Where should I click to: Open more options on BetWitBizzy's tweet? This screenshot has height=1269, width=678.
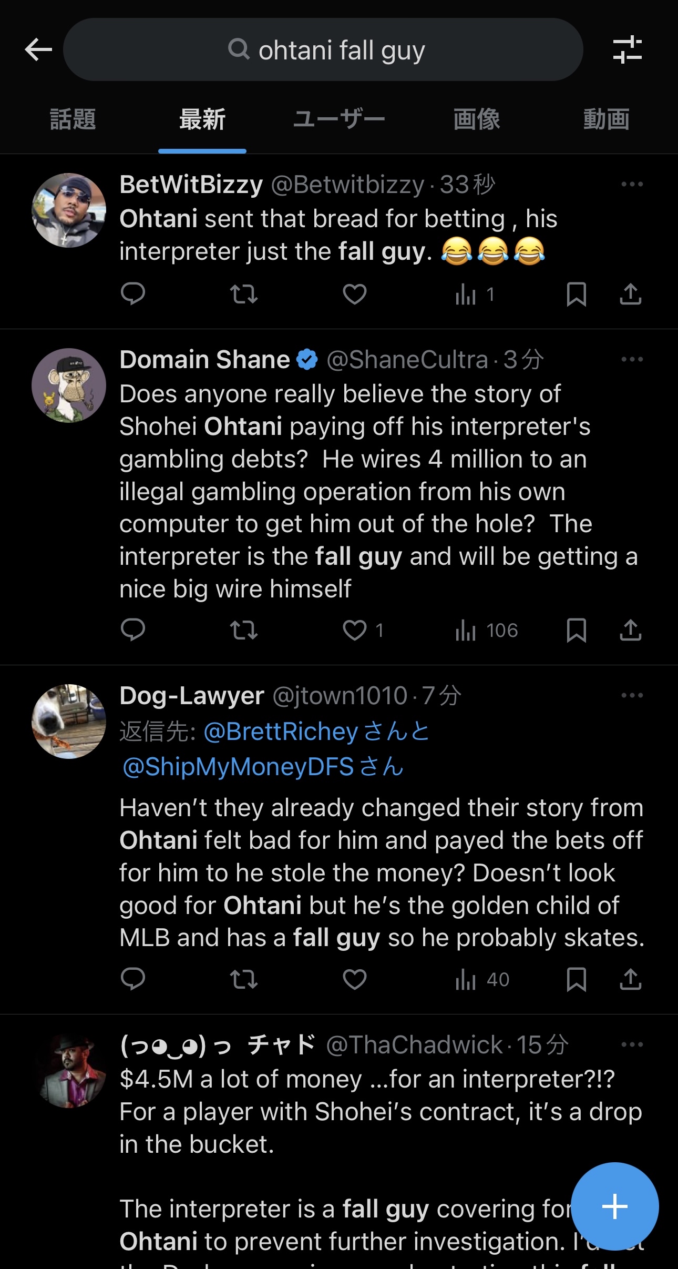pyautogui.click(x=632, y=184)
